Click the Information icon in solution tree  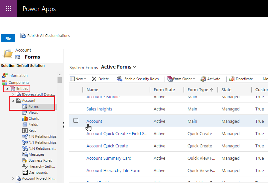(x=5, y=76)
